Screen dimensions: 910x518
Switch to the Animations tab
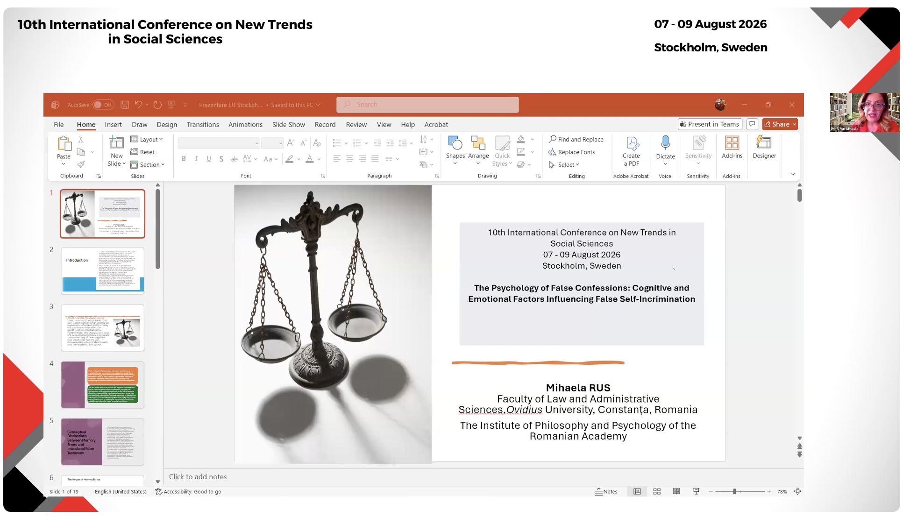click(x=245, y=125)
